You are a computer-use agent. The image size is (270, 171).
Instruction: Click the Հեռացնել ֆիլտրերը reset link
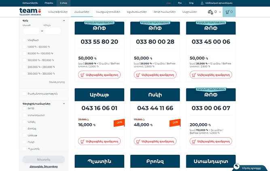tap(44, 167)
